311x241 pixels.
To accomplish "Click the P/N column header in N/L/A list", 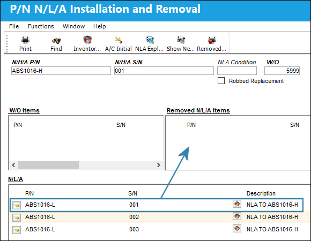I will pyautogui.click(x=29, y=193).
